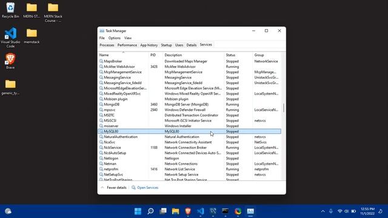The image size is (388, 218).
Task: Open the View menu
Action: 128,38
